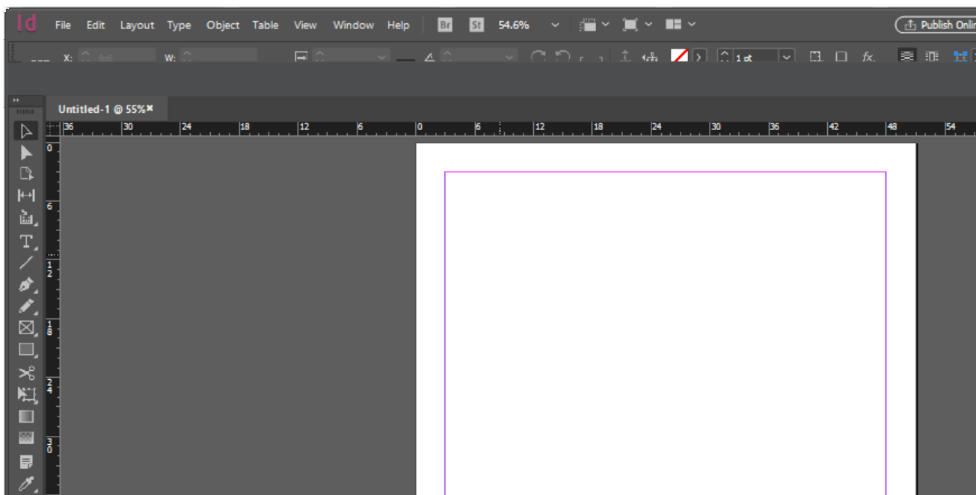The width and height of the screenshot is (976, 495).
Task: Activate the Direct Selection tool
Action: (25, 153)
